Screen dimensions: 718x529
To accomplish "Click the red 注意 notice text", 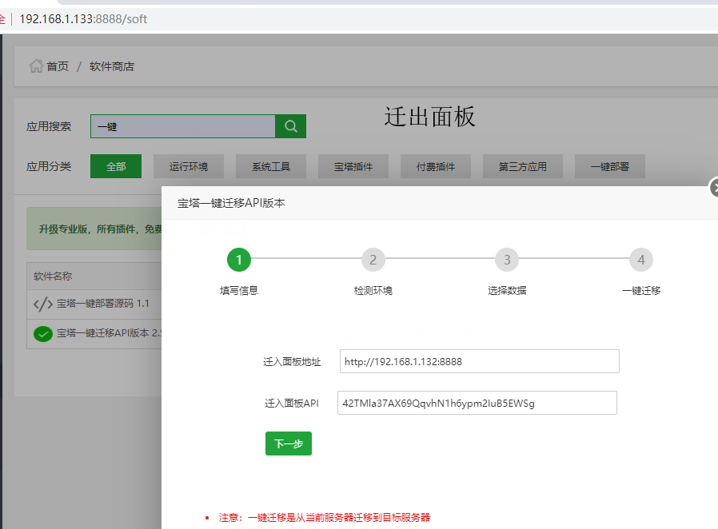I will [x=324, y=518].
